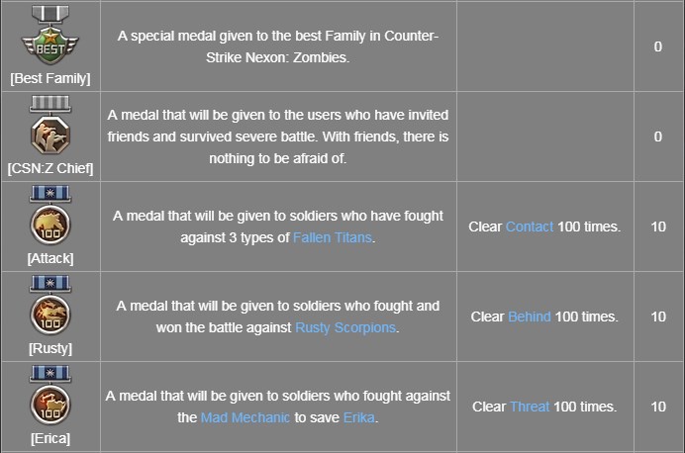The height and width of the screenshot is (453, 685).
Task: Follow the Threat map link
Action: 530,407
